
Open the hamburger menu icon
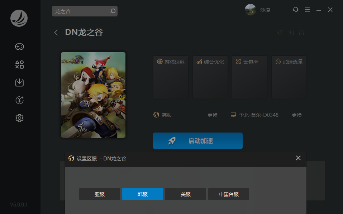tap(307, 10)
